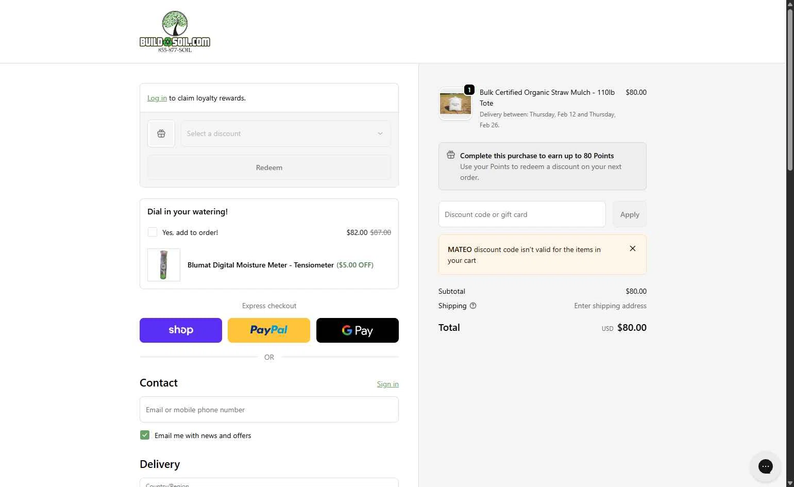Click 'Complete this purchase to earn' Points heading
Image resolution: width=794 pixels, height=487 pixels.
(x=537, y=156)
